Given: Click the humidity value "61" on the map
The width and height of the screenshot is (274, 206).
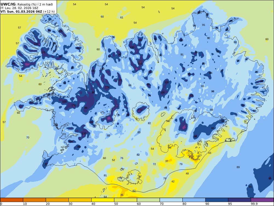Looking at the screenshot, I should coord(122,18).
